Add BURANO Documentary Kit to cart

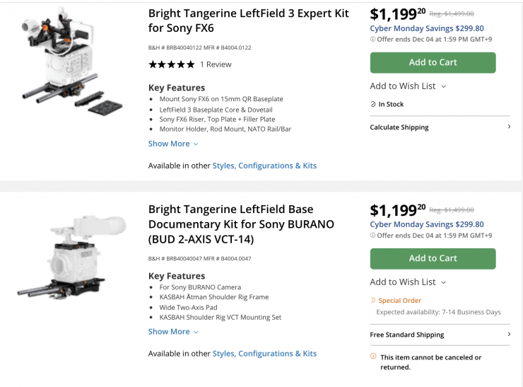433,258
